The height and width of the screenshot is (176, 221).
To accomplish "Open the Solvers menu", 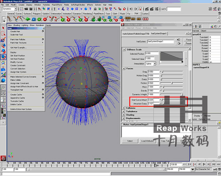I will click(x=98, y=5).
